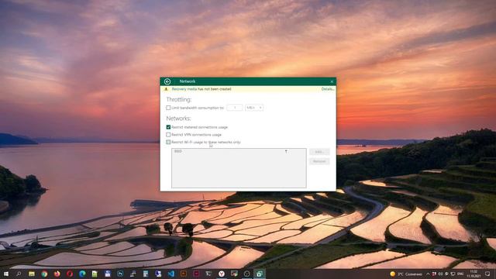
Task: Launch Opera browser from taskbar
Action: click(70, 274)
